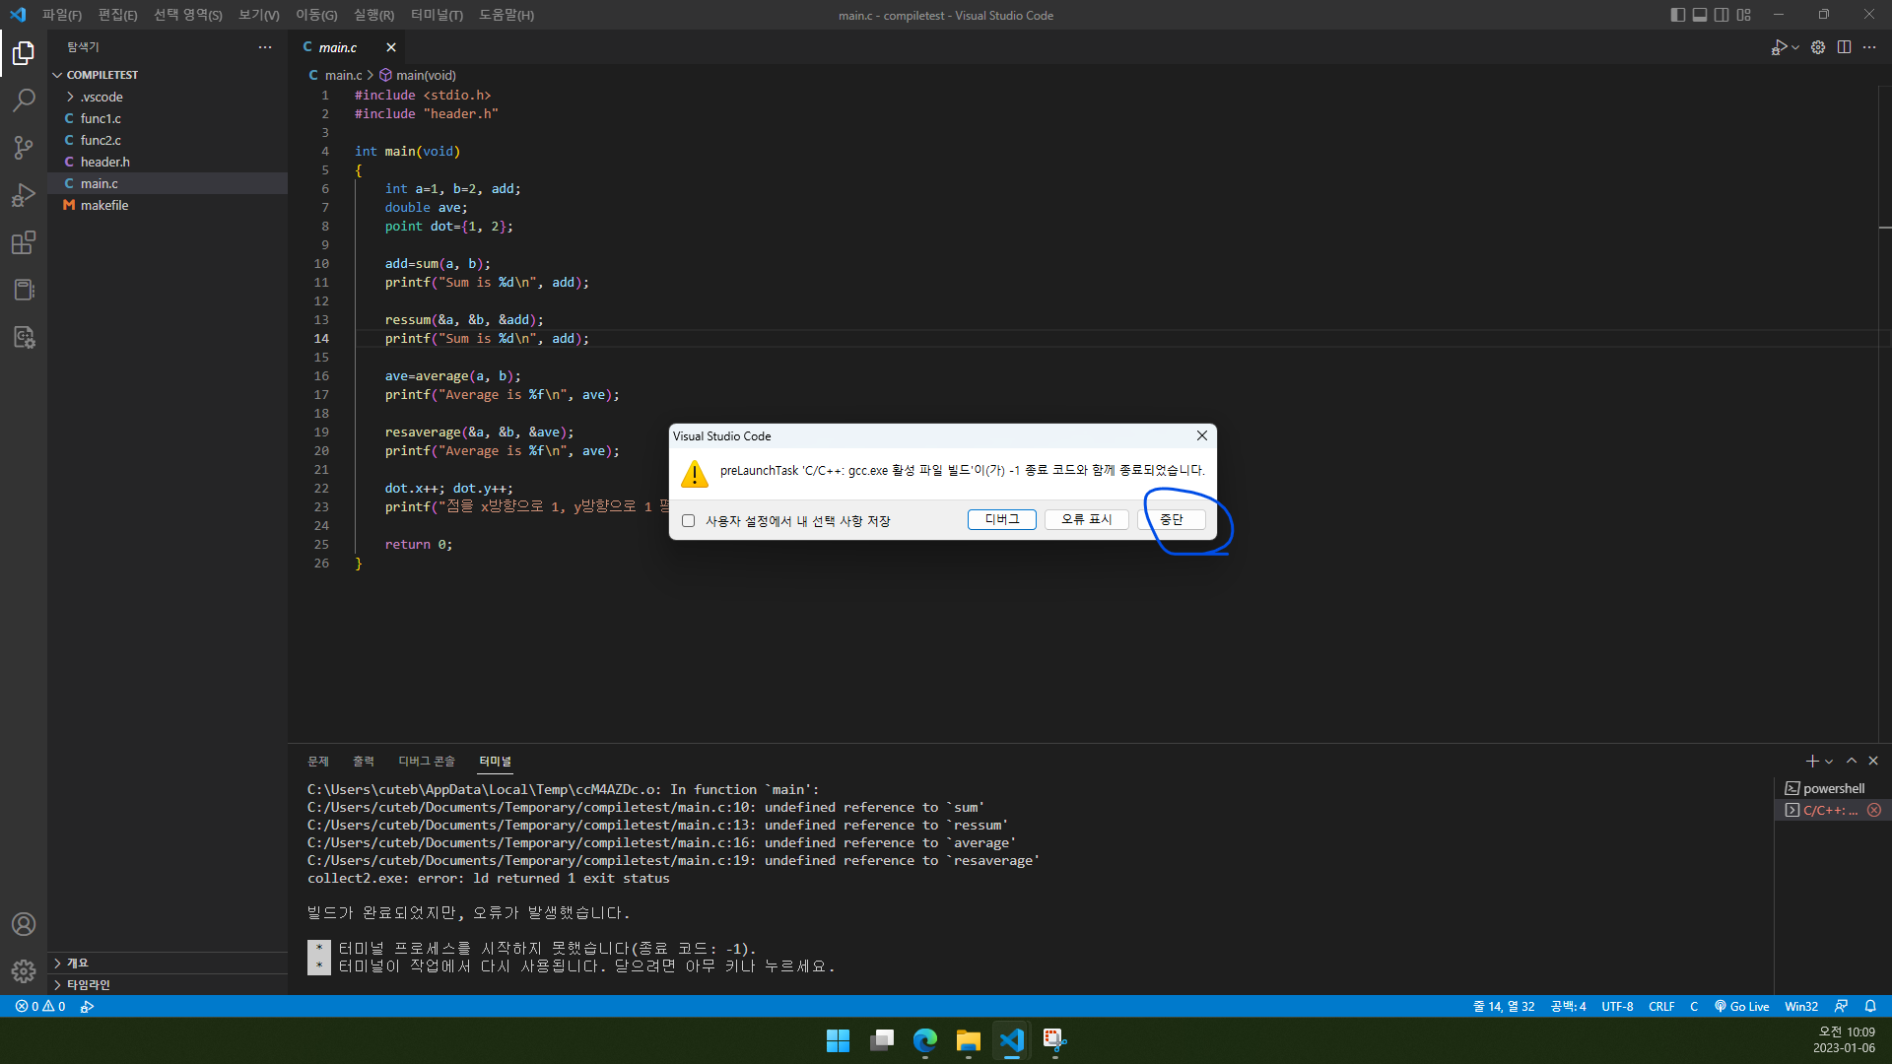Click makefile in file explorer
Image resolution: width=1892 pixels, height=1064 pixels.
(102, 204)
